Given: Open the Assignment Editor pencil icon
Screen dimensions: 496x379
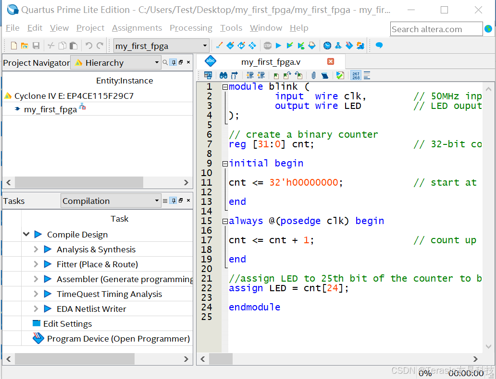Looking at the screenshot, I should tap(219, 46).
